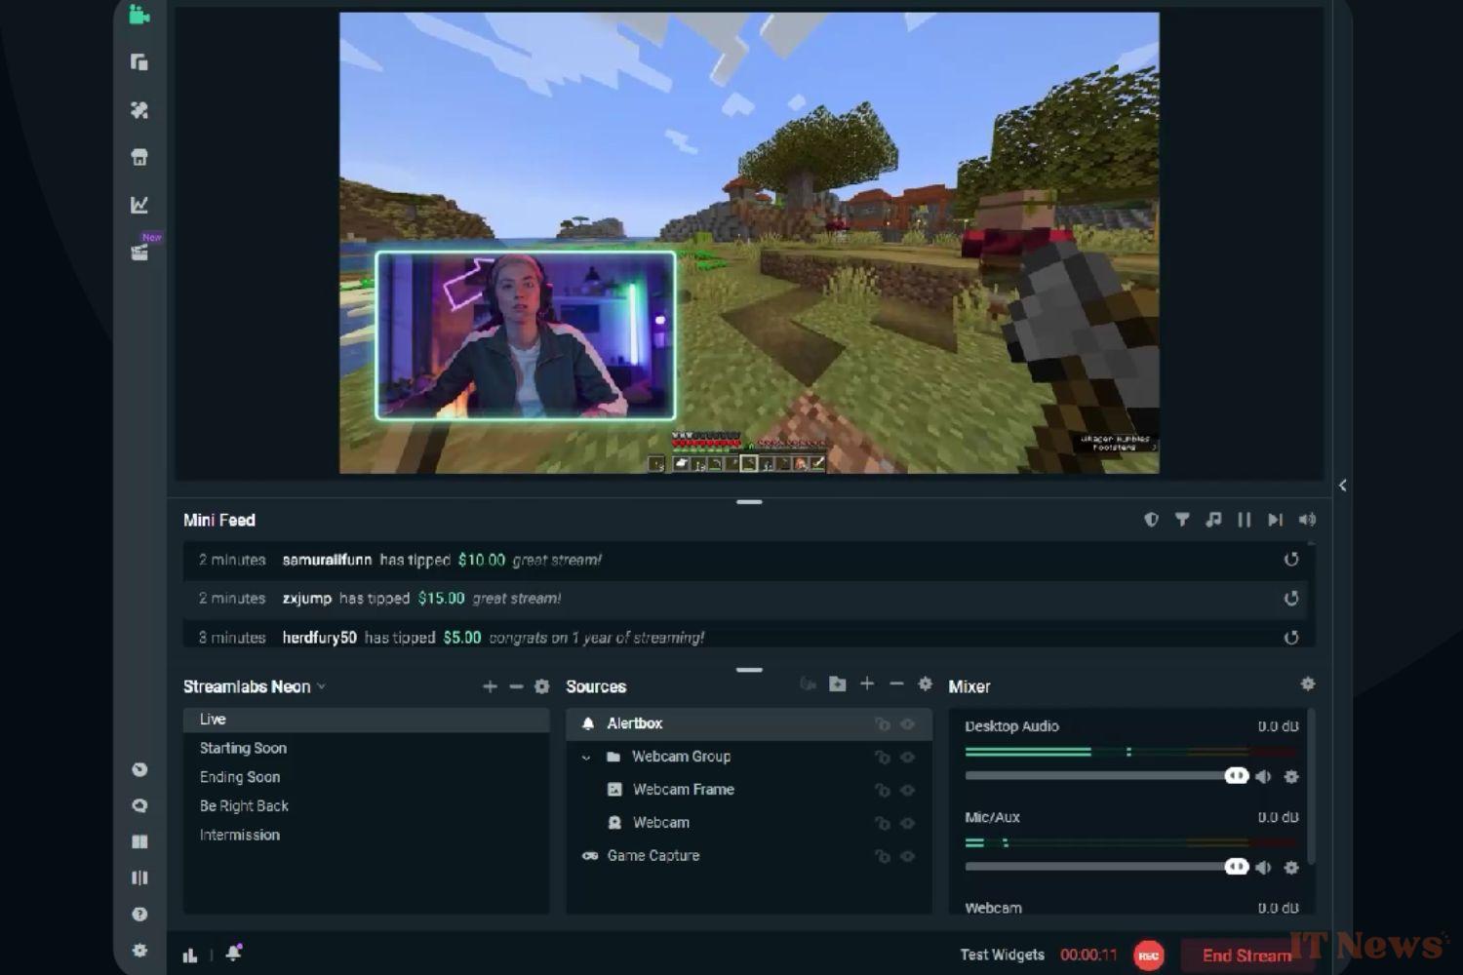This screenshot has height=975, width=1463.
Task: Select the Starting Soon scene
Action: pos(243,748)
